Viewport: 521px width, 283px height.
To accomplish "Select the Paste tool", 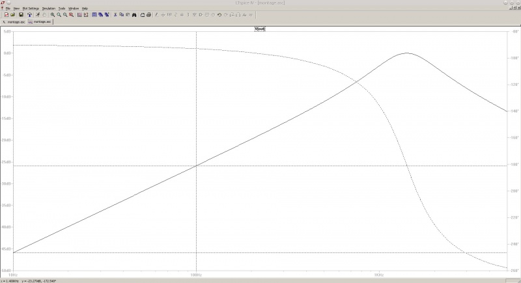I will pos(128,15).
